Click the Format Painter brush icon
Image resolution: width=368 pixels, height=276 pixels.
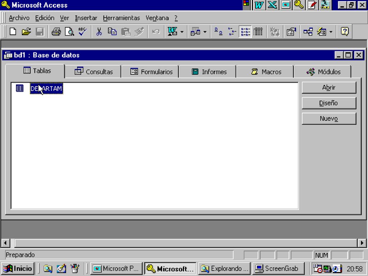(139, 32)
